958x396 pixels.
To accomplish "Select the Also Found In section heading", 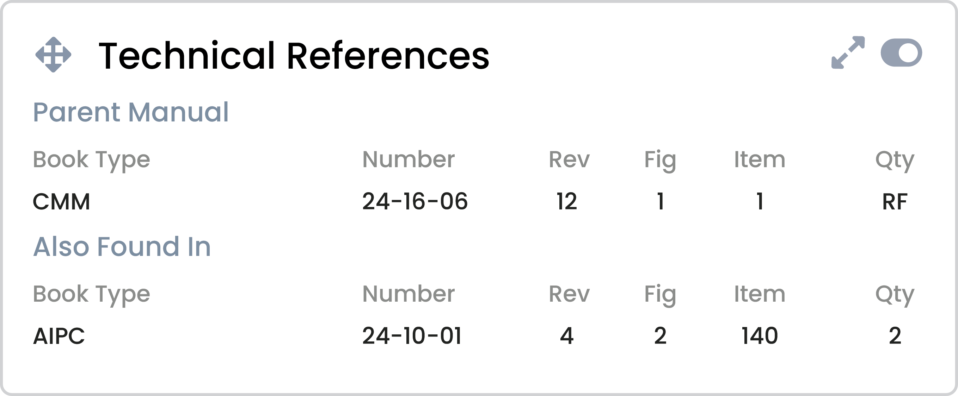I will click(x=122, y=246).
